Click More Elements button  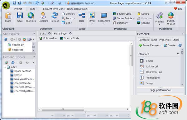click(x=150, y=45)
